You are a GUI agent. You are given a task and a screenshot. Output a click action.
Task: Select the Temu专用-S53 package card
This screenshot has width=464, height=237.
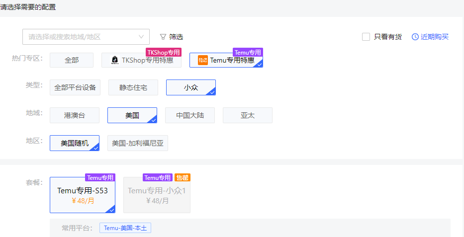(83, 195)
